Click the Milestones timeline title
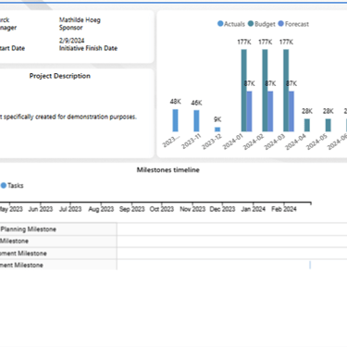Screen dimensions: 347x347 pos(168,170)
